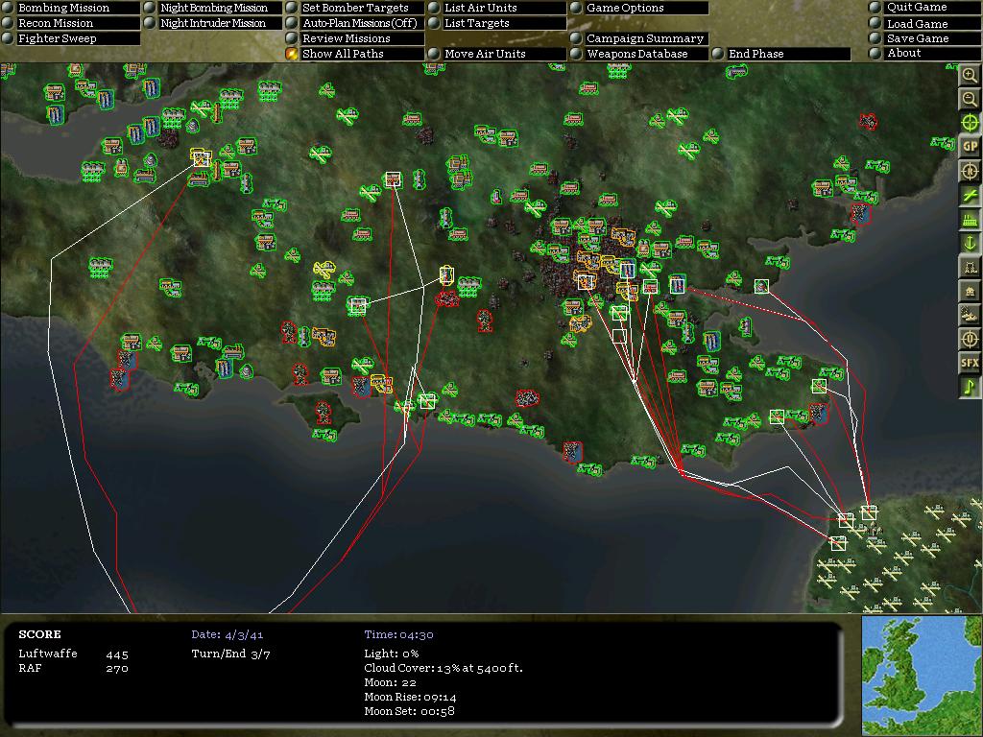Click the Luftwaffe score 445
The width and height of the screenshot is (983, 737).
pos(117,654)
